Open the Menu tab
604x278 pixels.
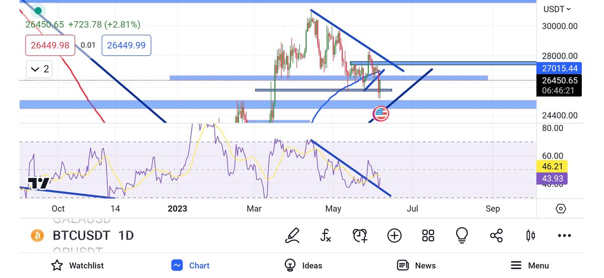(530, 265)
